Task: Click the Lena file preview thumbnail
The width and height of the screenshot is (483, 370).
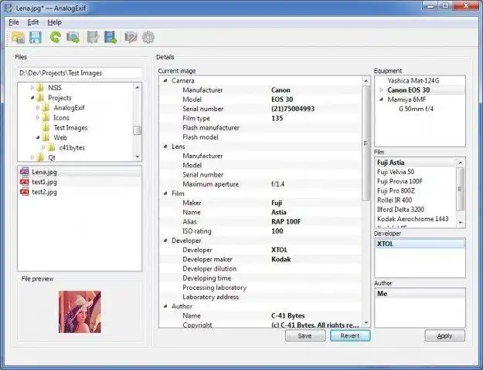Action: coord(80,311)
